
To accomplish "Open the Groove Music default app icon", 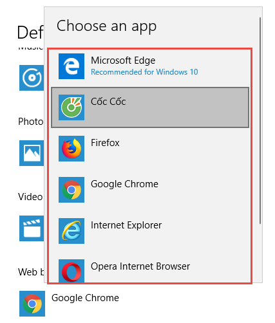I will pos(32,78).
